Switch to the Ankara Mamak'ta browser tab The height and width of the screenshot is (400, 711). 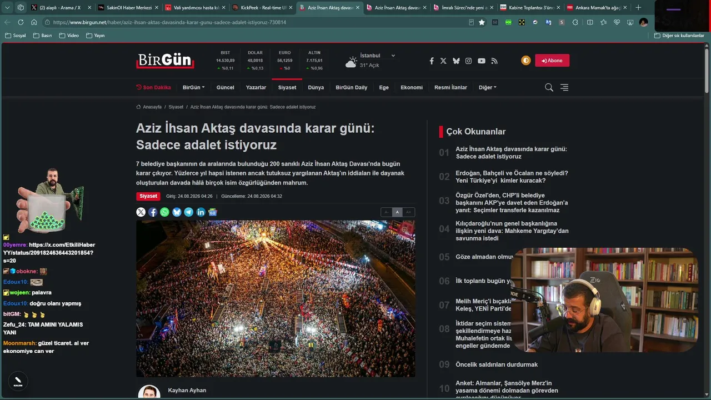[597, 8]
